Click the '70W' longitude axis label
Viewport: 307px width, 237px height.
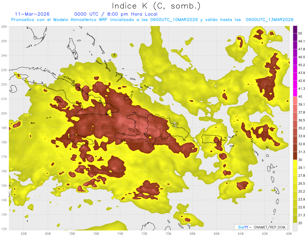168,233
